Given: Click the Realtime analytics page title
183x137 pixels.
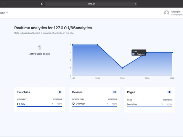Looking at the screenshot, I should coord(53,28).
